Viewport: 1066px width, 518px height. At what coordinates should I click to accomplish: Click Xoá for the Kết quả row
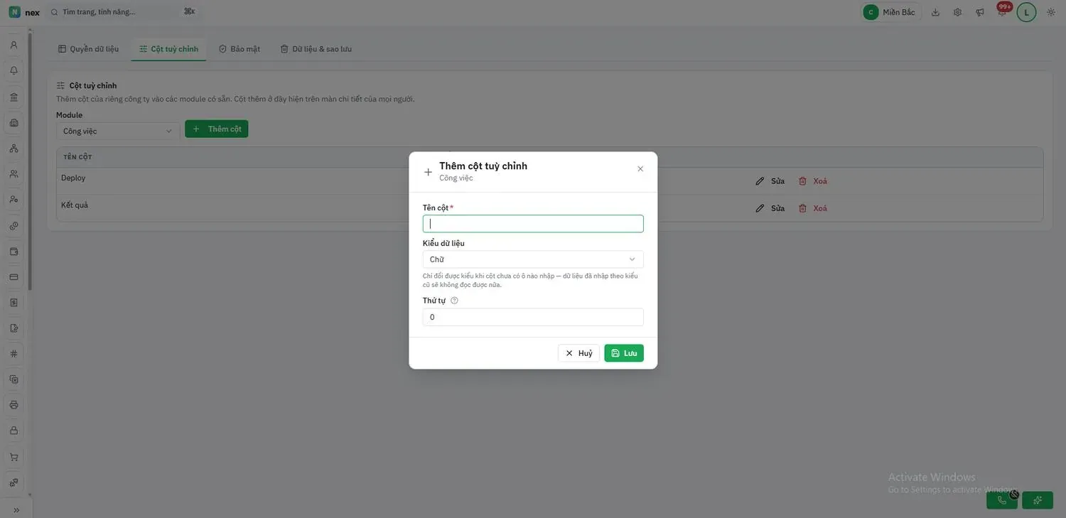click(813, 208)
